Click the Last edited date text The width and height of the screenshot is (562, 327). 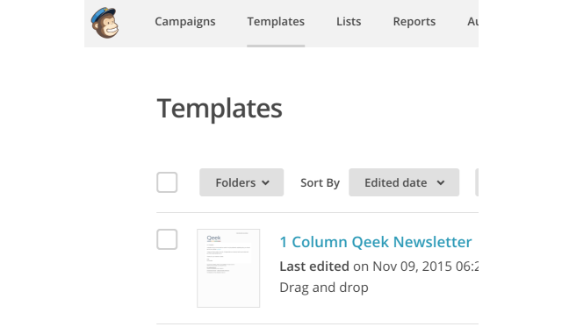tap(378, 267)
